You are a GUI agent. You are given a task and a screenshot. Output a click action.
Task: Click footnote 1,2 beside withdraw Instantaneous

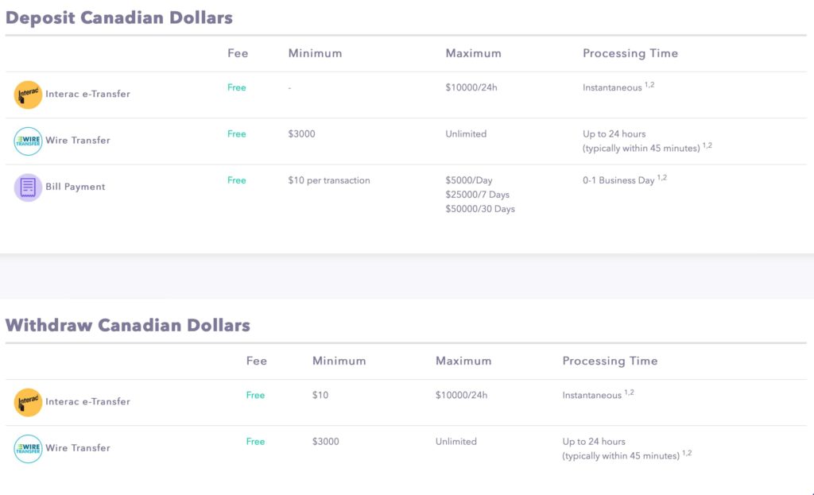630,393
